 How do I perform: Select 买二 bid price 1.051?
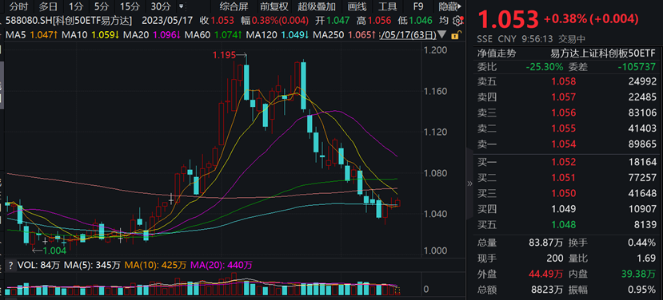(563, 178)
